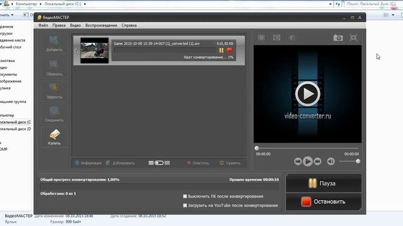Click the large Остановить button
The width and height of the screenshot is (403, 226).
click(324, 202)
